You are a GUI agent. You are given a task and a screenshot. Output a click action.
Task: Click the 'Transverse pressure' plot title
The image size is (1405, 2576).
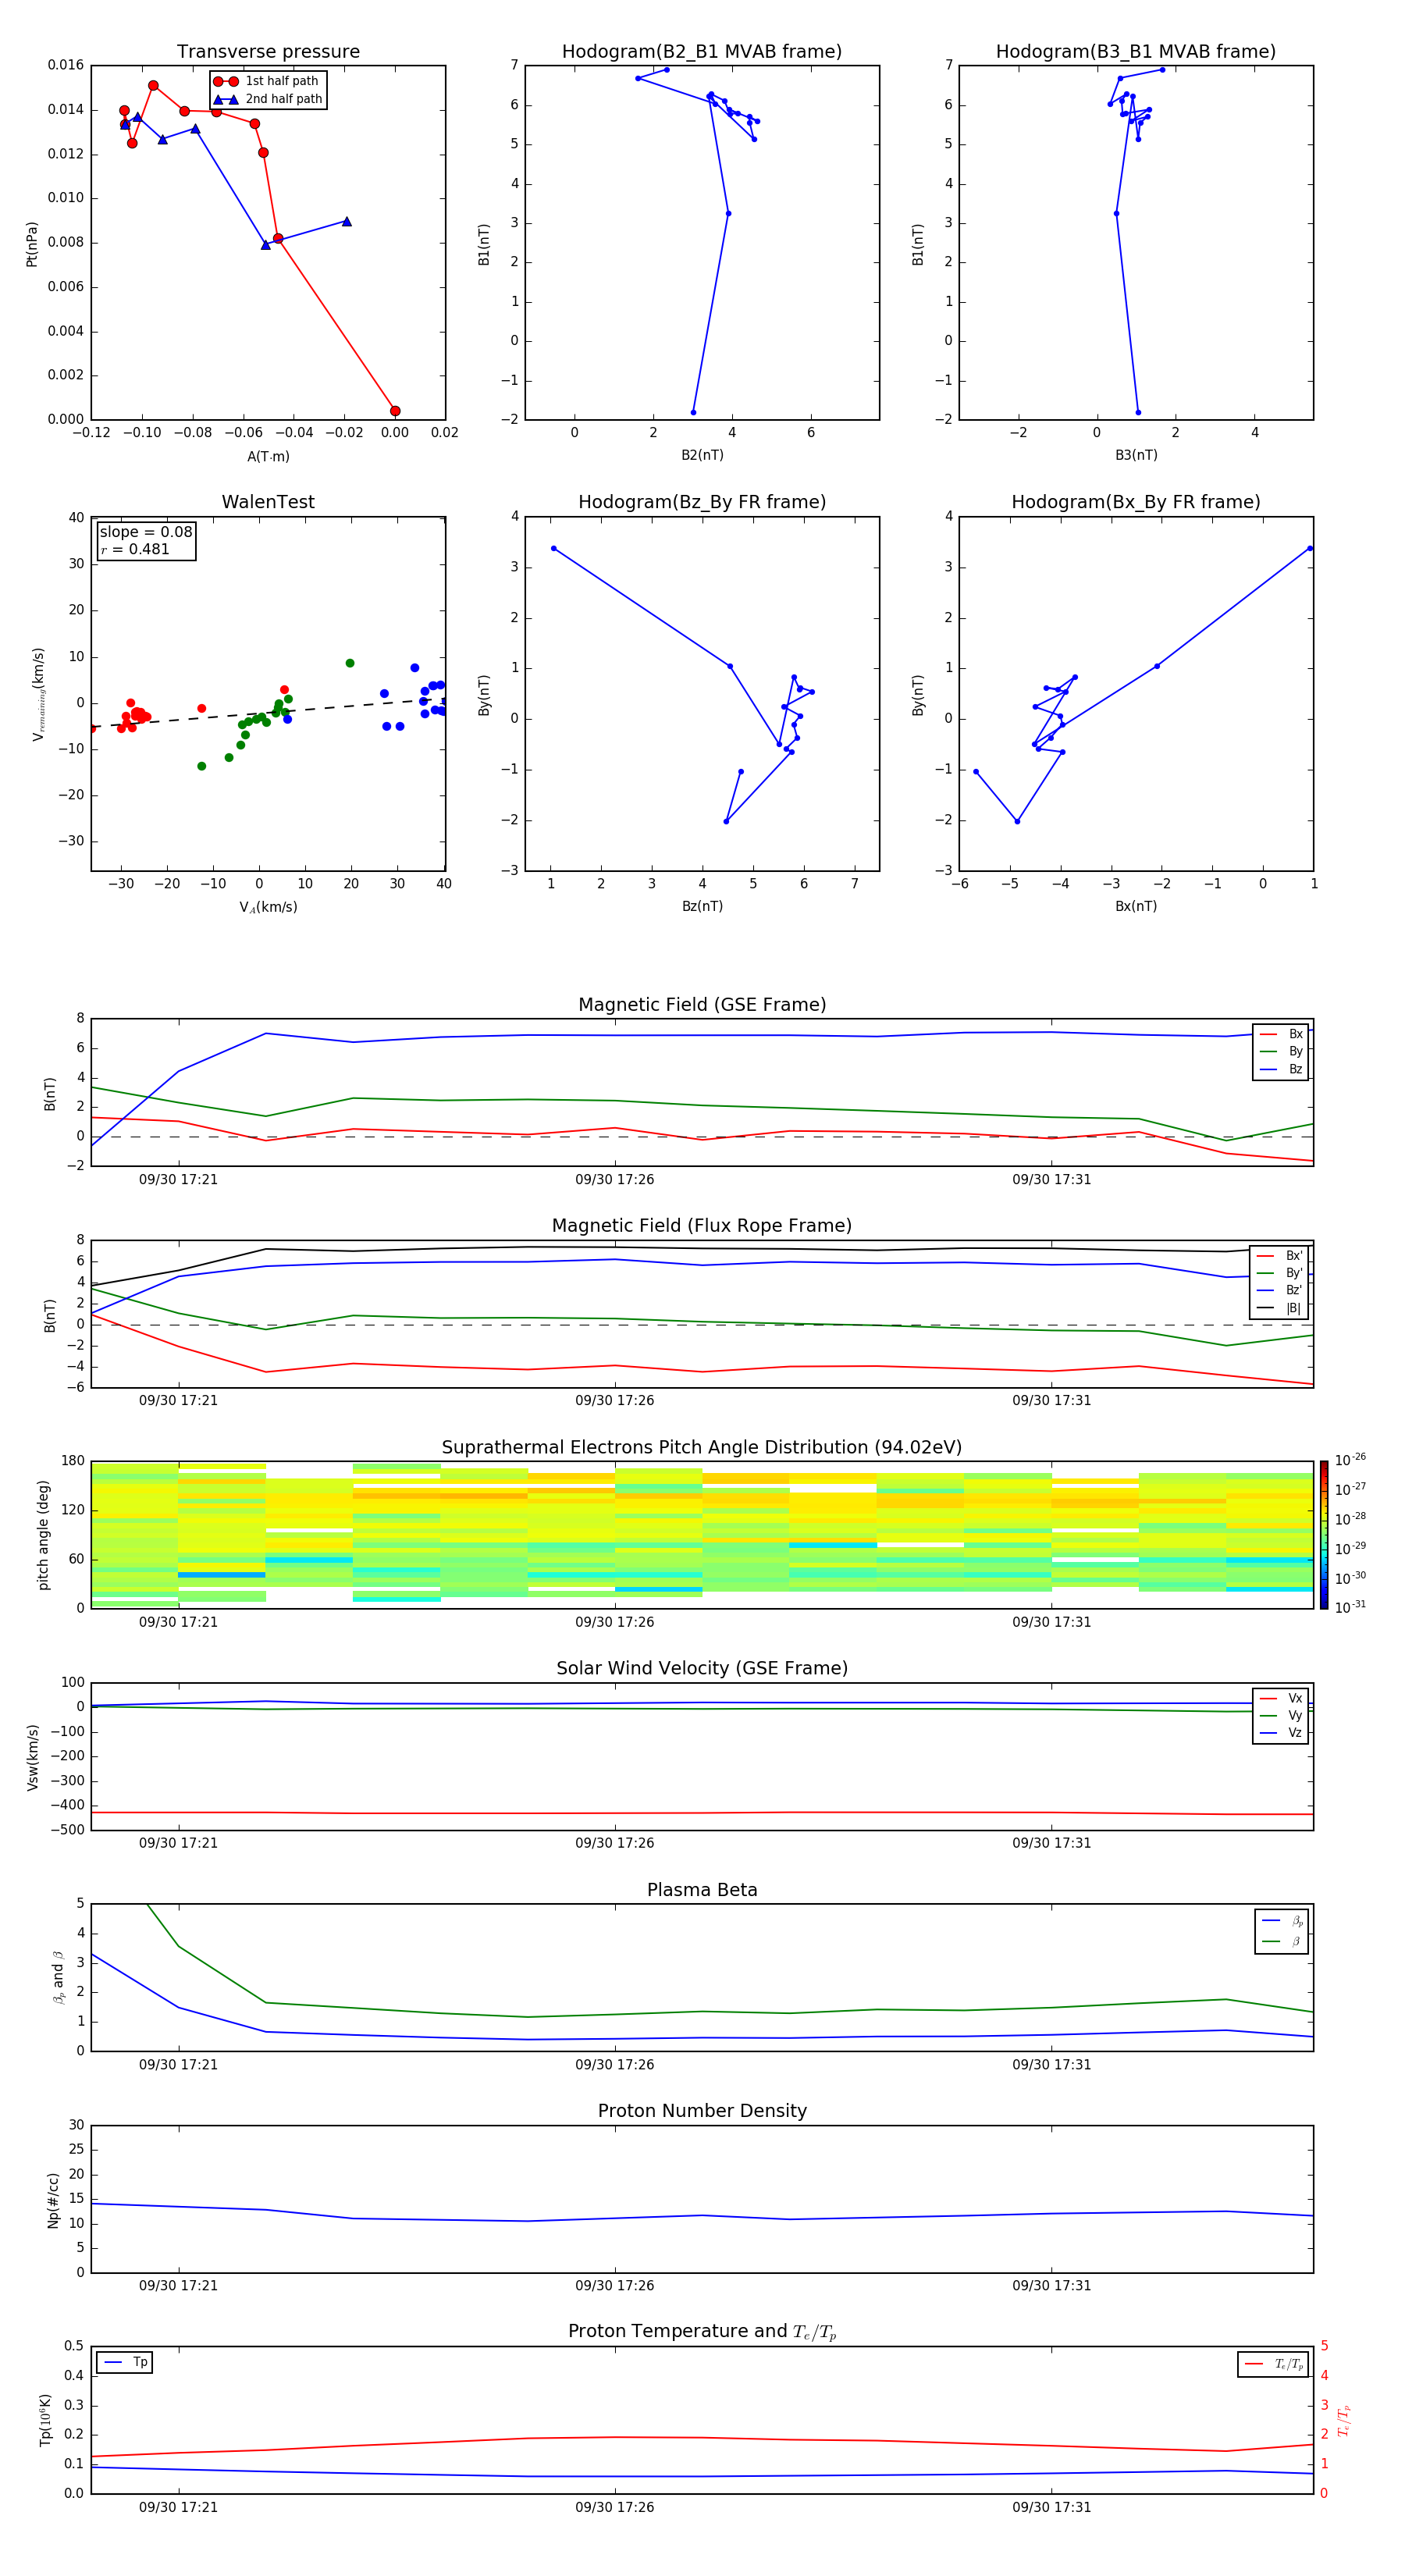coord(268,52)
